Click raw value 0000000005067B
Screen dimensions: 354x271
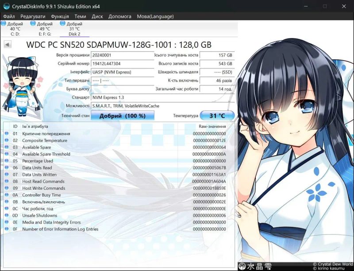pos(209,168)
